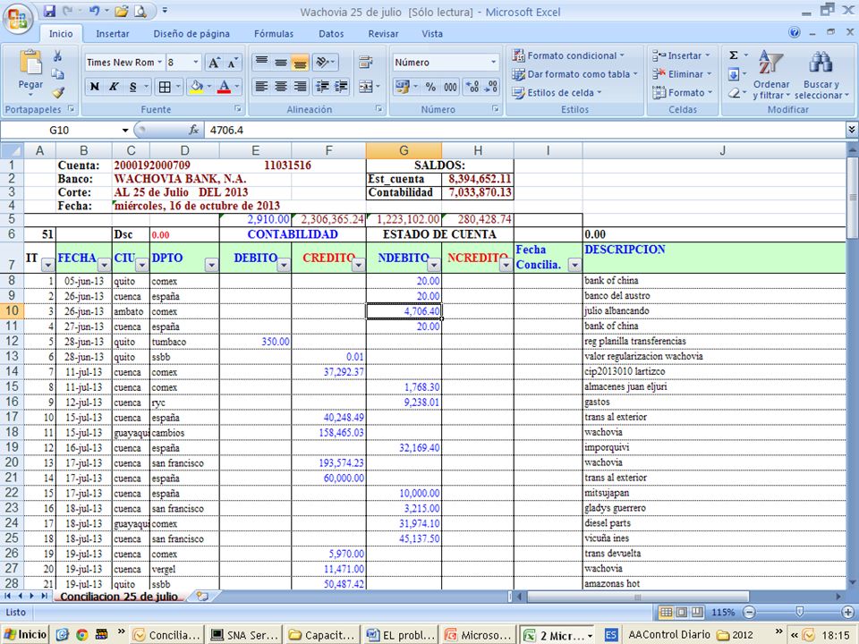This screenshot has height=644, width=859.
Task: Expand the formula bar
Action: pyautogui.click(x=851, y=130)
